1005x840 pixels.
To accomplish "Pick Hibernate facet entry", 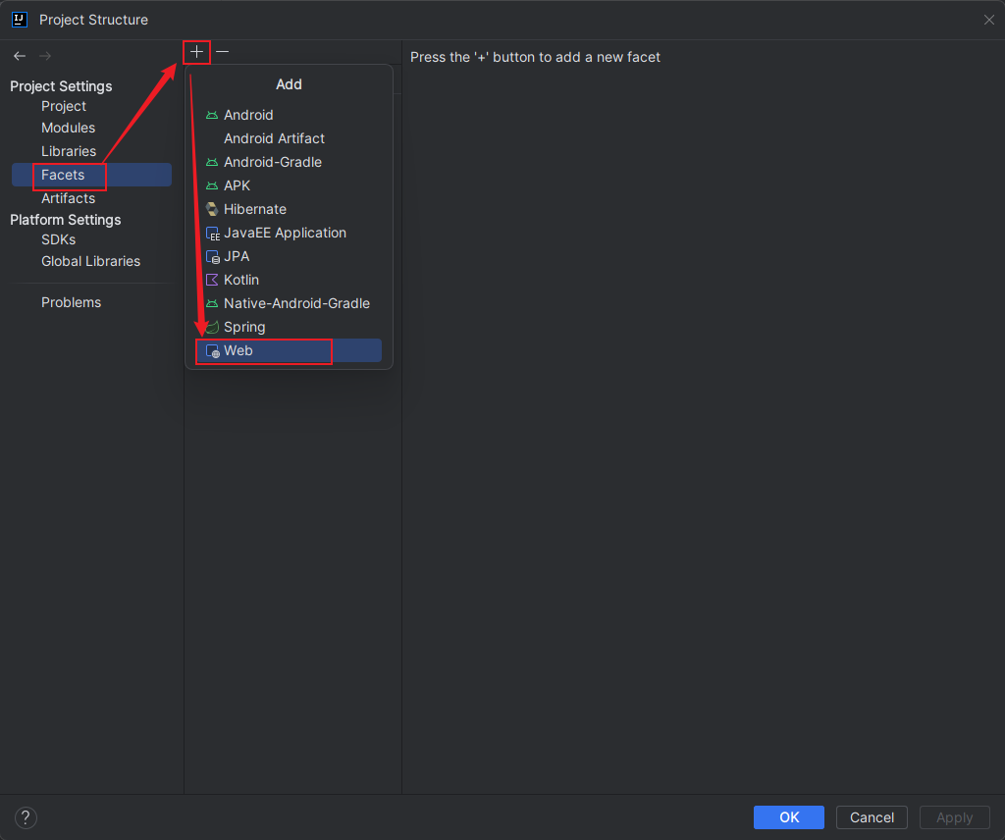I will [x=289, y=210].
